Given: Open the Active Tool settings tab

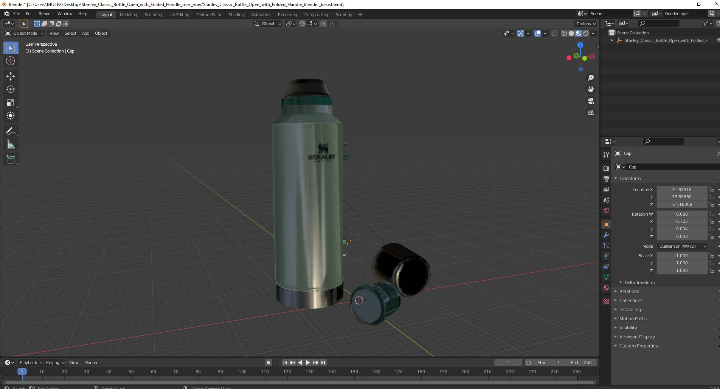Looking at the screenshot, I should coord(606,154).
